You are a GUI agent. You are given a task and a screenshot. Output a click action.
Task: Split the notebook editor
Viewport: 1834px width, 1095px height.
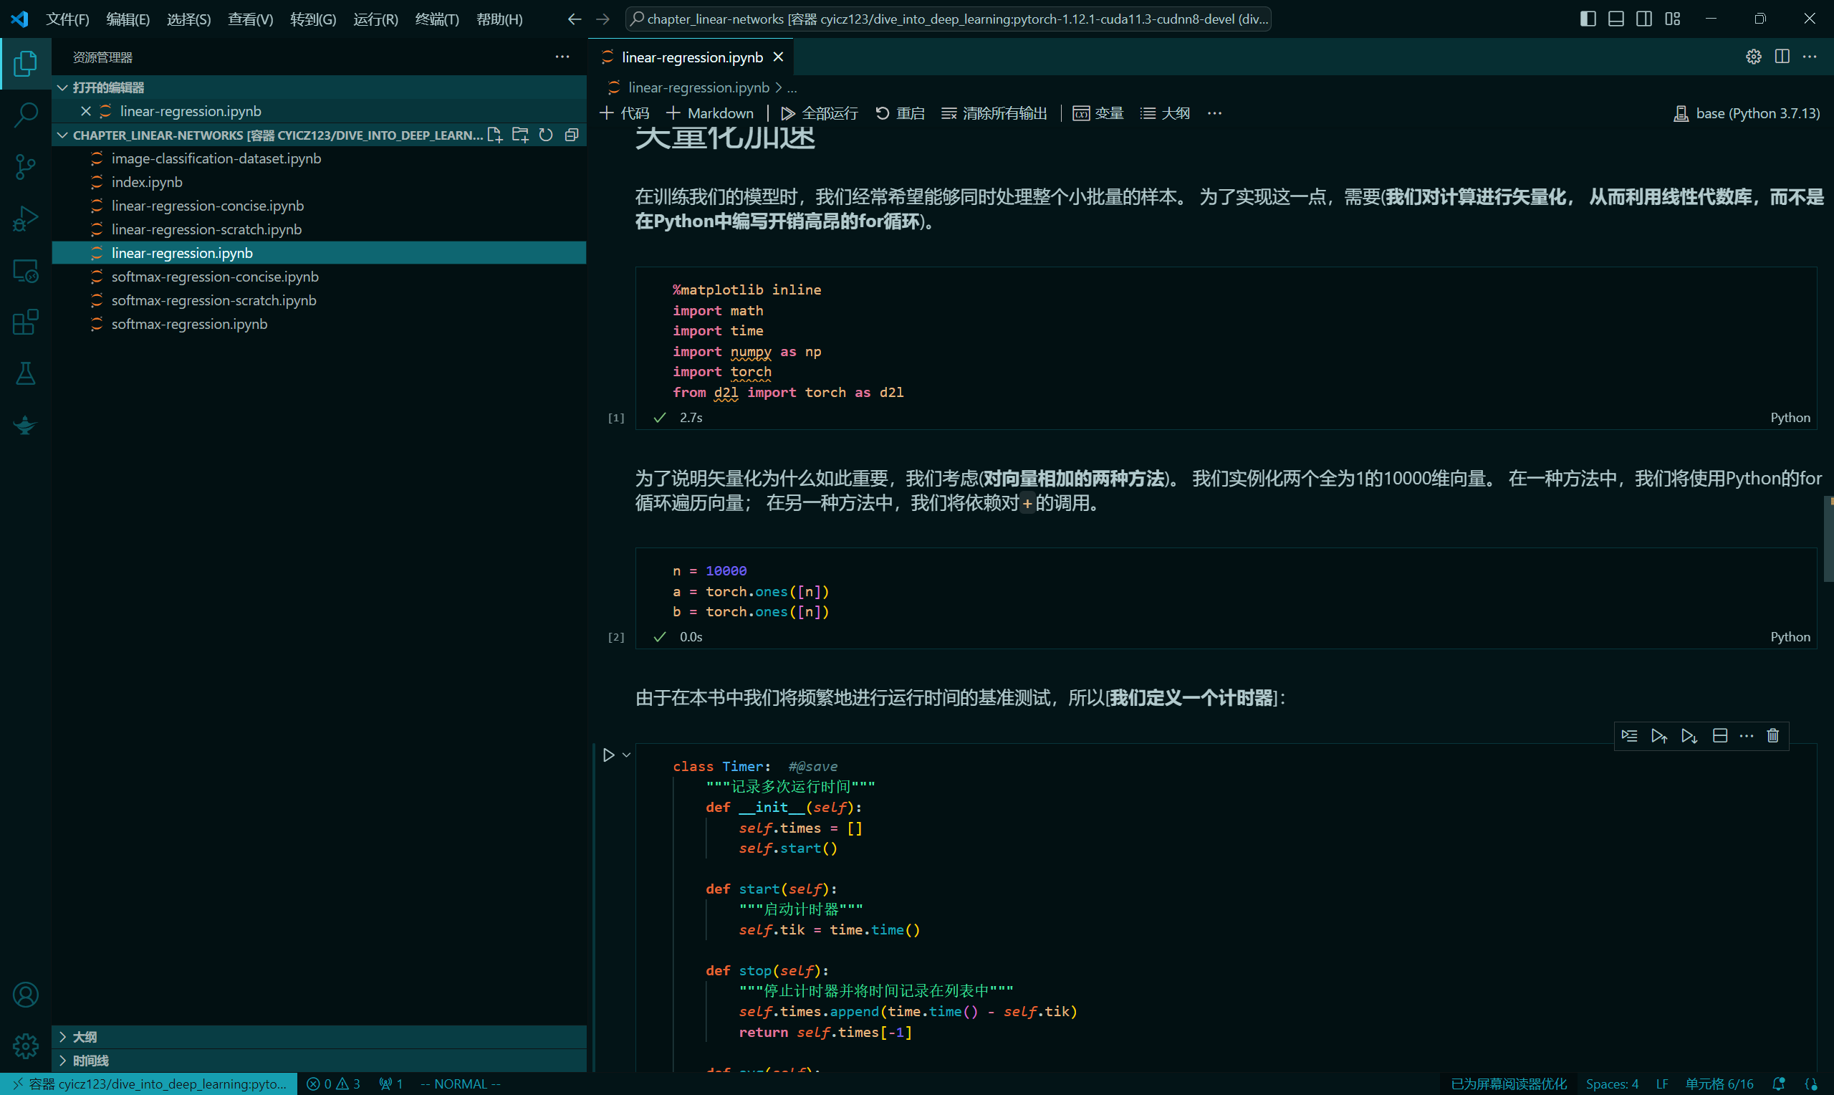[1782, 56]
